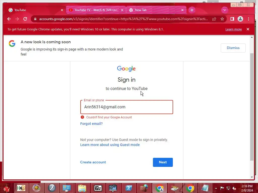Screen dimensions: 258x193
Task: Click the page scrollbar up arrow
Action: point(252,37)
